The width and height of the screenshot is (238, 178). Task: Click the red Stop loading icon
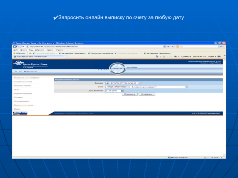[x=173, y=47]
